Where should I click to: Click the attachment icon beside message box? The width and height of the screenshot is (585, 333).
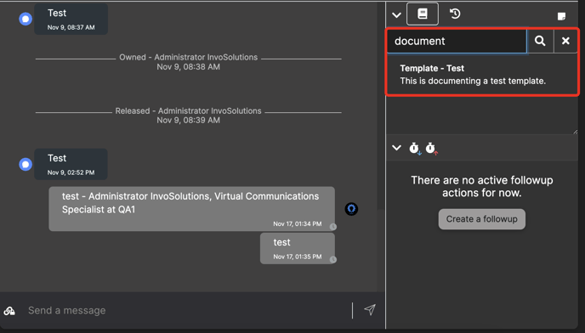click(9, 310)
